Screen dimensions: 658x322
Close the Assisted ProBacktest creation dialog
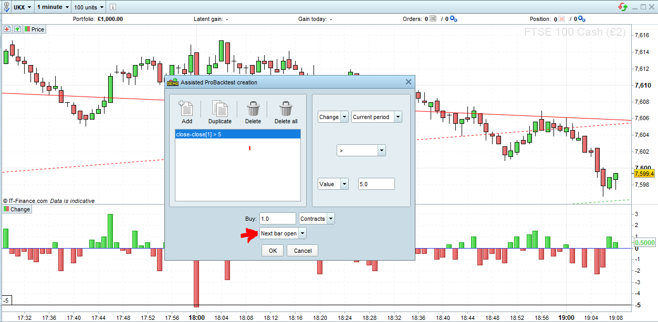409,82
